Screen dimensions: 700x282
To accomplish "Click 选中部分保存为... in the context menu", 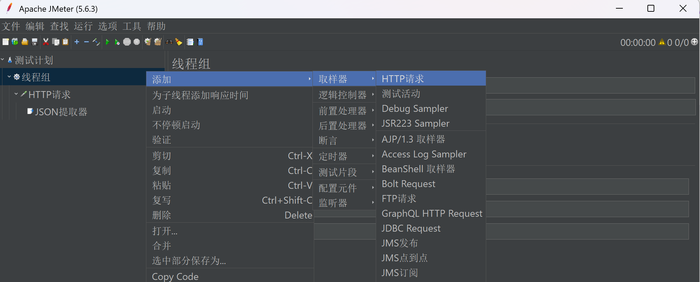I will tap(230, 260).
